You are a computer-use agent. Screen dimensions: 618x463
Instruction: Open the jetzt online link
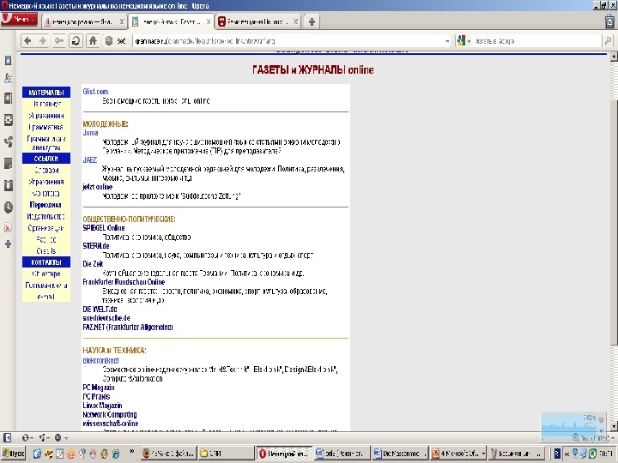(97, 187)
